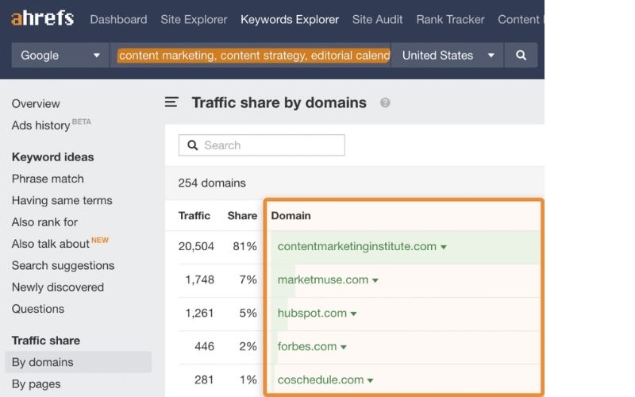Open the Google search engine dropdown

coord(60,55)
